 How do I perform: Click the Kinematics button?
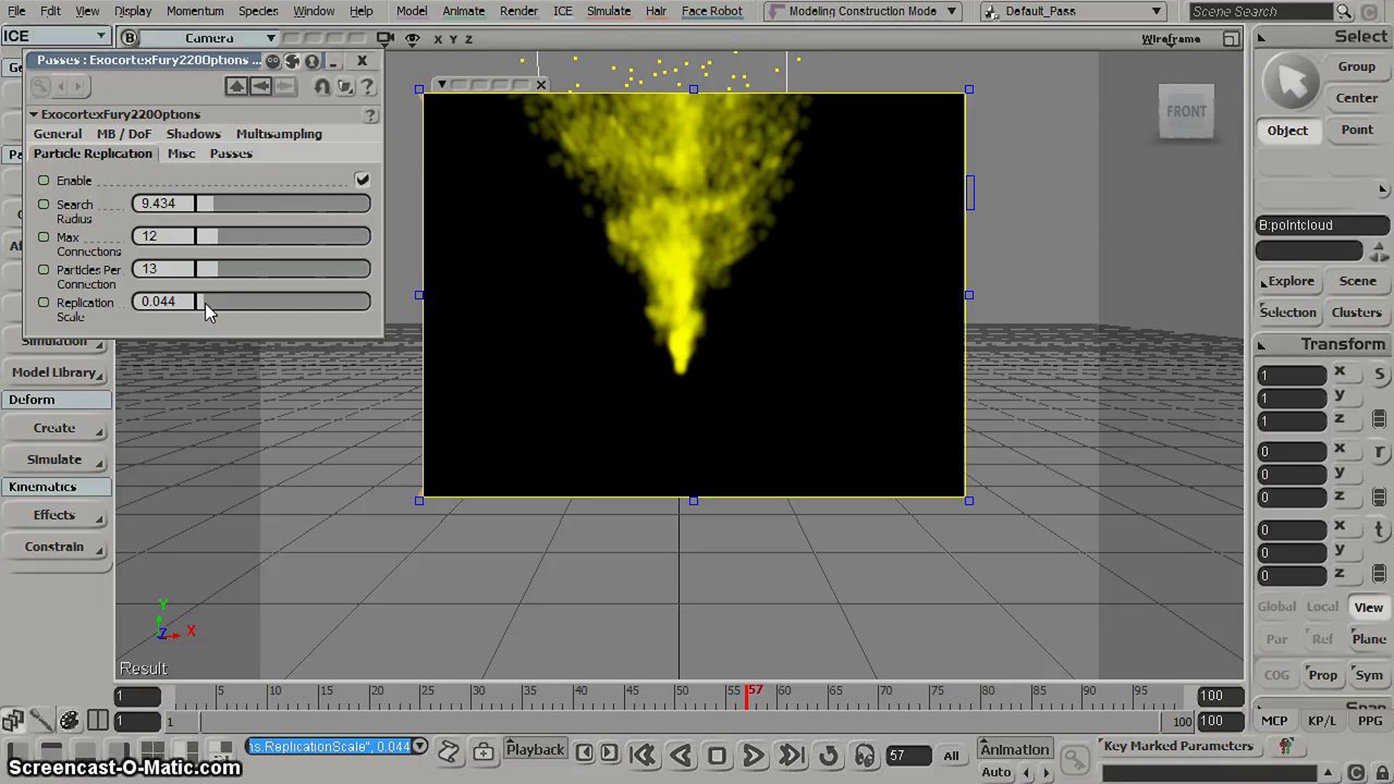click(x=57, y=487)
